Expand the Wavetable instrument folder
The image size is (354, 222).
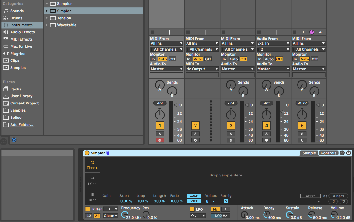coord(46,25)
